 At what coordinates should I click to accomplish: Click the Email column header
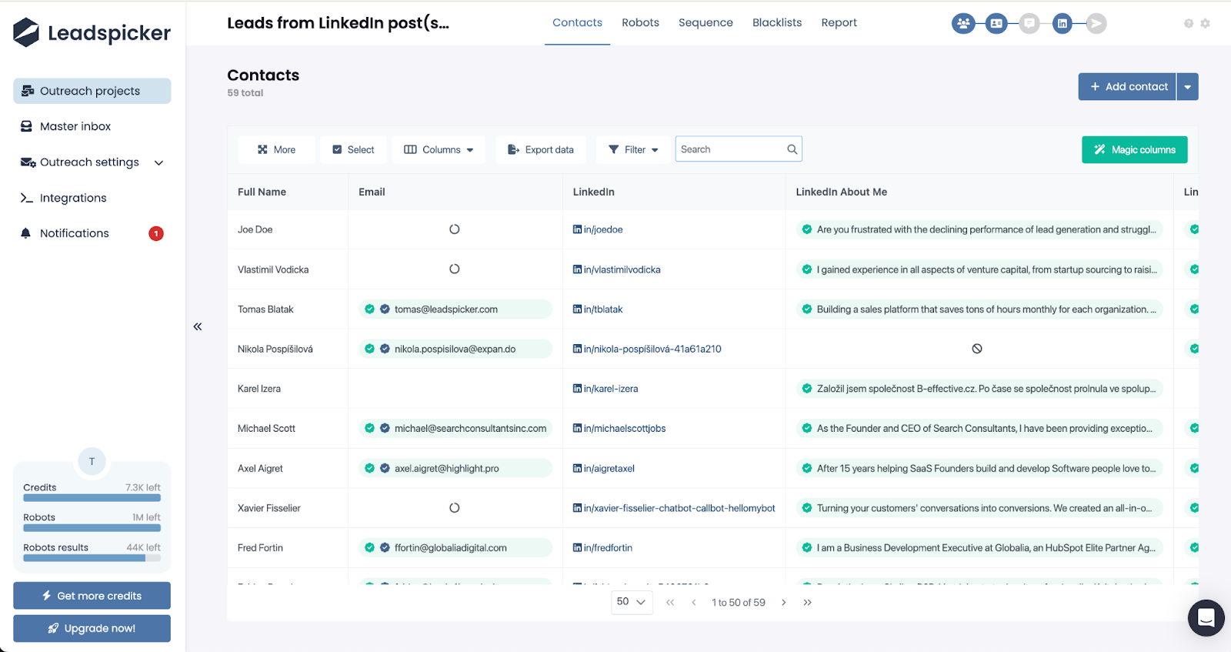click(372, 192)
